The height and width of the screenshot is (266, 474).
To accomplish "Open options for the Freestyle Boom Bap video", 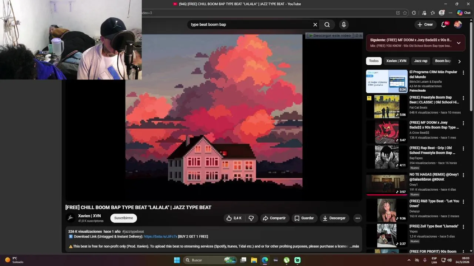I will [463, 98].
